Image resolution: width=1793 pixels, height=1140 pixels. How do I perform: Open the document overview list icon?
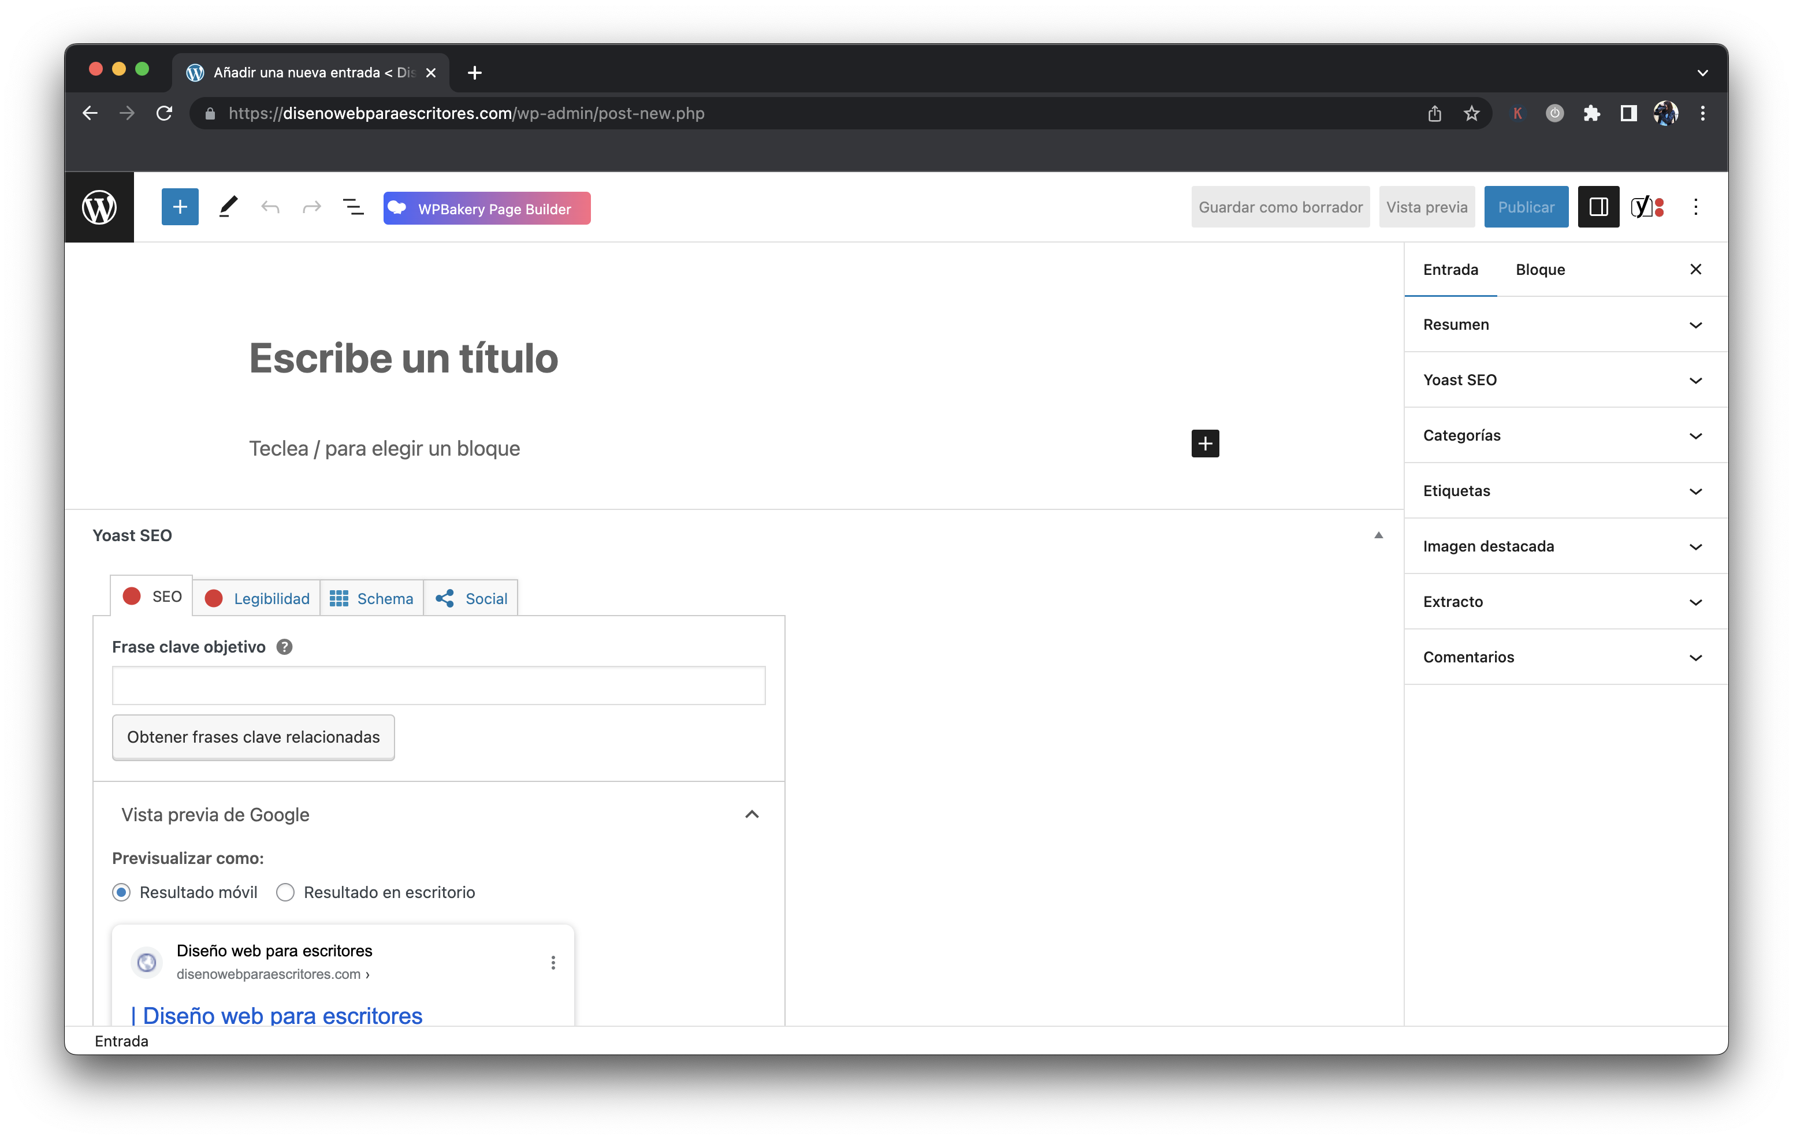354,207
